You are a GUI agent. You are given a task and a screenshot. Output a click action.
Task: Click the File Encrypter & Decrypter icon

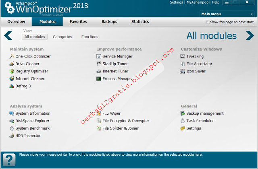[x=99, y=121]
